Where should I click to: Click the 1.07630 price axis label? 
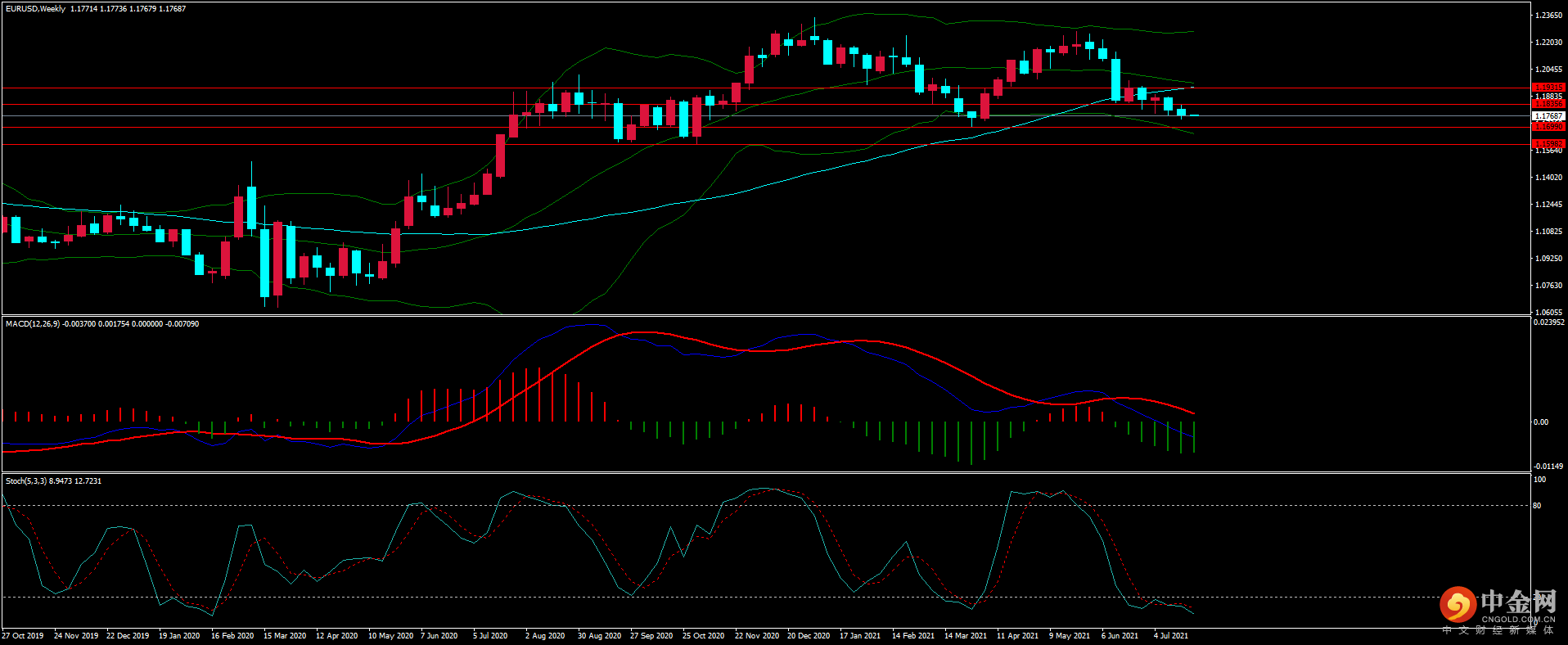point(1548,286)
